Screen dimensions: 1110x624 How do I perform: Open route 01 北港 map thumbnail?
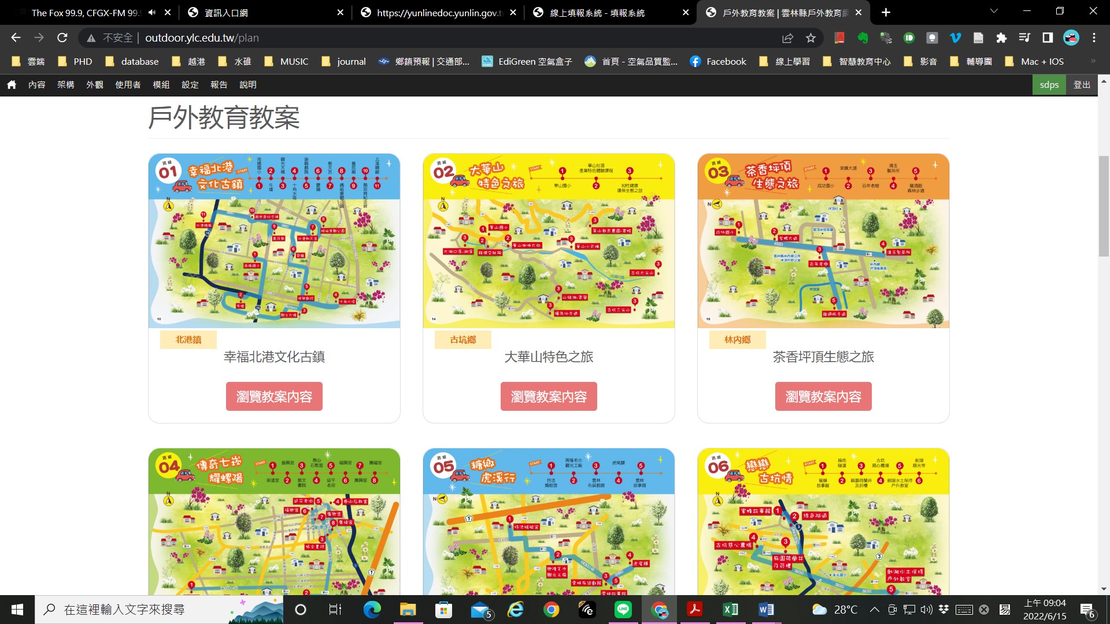tap(274, 241)
